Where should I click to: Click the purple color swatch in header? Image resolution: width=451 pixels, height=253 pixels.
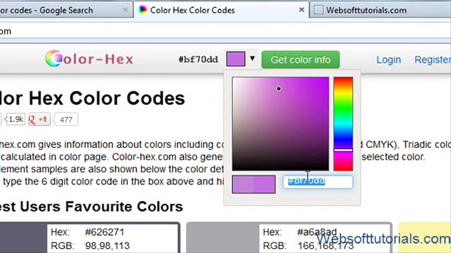[236, 59]
